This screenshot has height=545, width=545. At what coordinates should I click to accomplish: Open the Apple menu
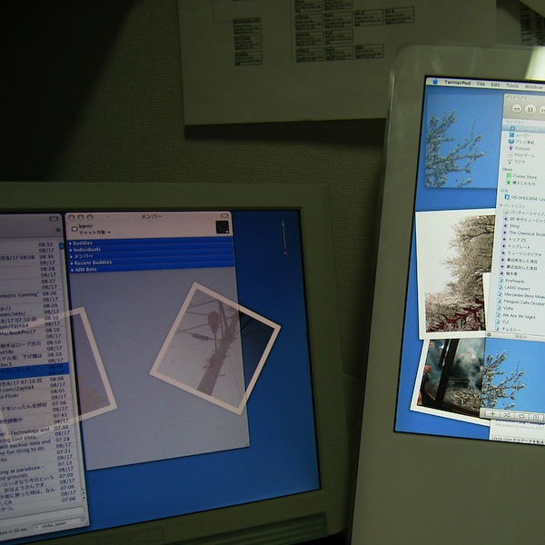coord(434,82)
